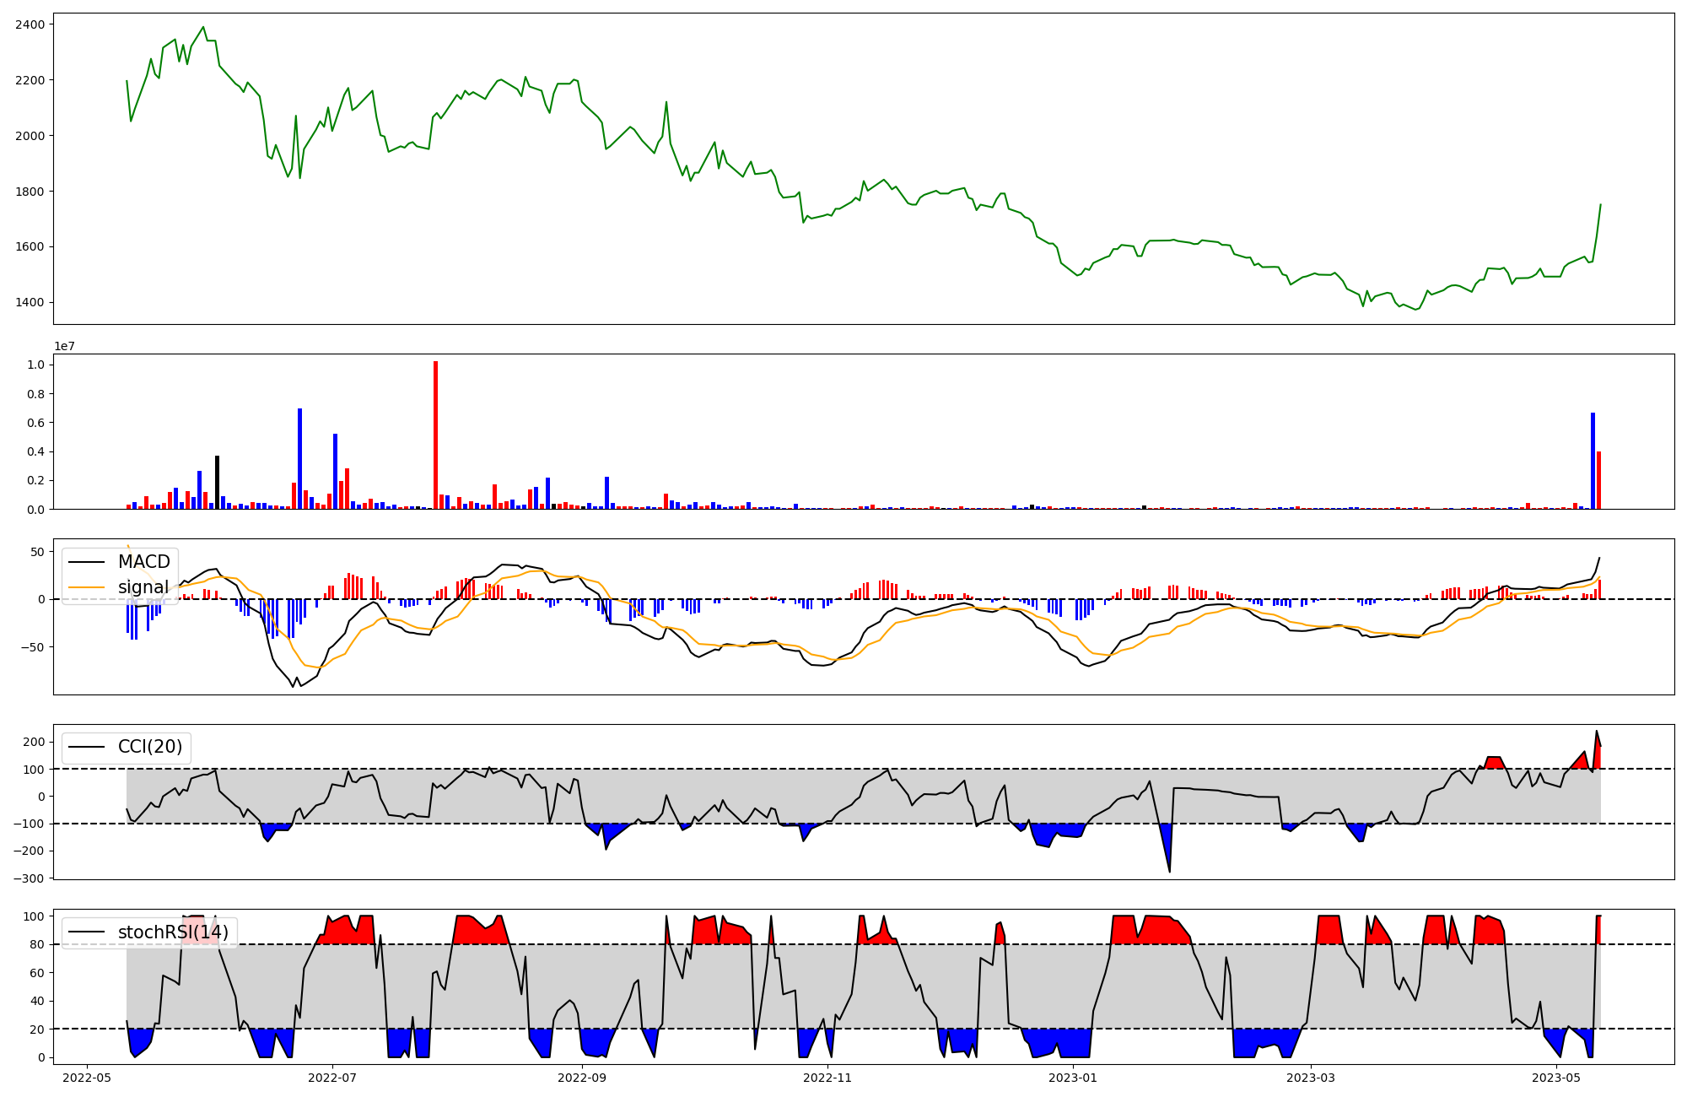
Task: Click the 2023-03 date axis label
Action: (x=1312, y=1078)
